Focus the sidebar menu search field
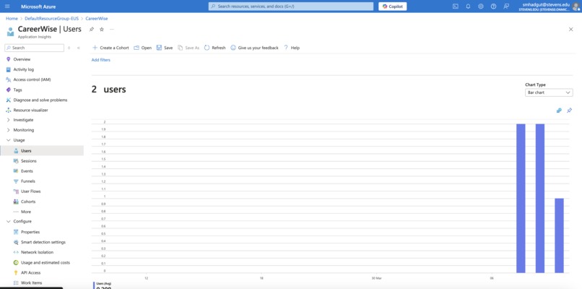This screenshot has width=582, height=289. pos(34,48)
